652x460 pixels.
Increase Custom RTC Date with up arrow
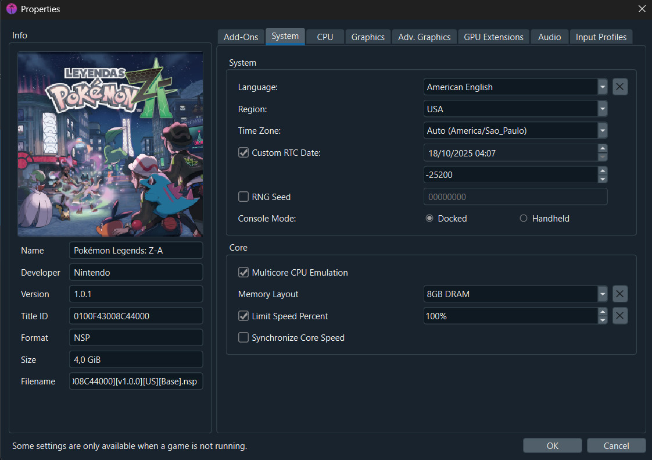(x=603, y=149)
